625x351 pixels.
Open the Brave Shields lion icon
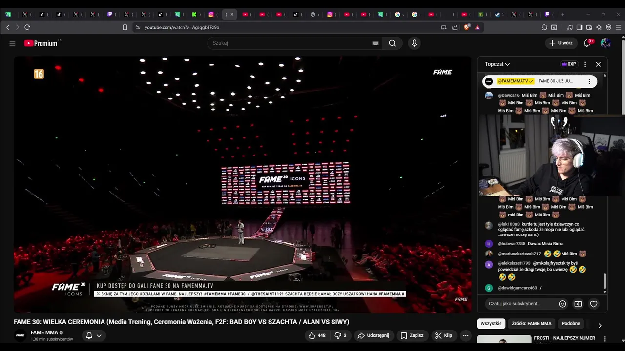[x=467, y=27]
